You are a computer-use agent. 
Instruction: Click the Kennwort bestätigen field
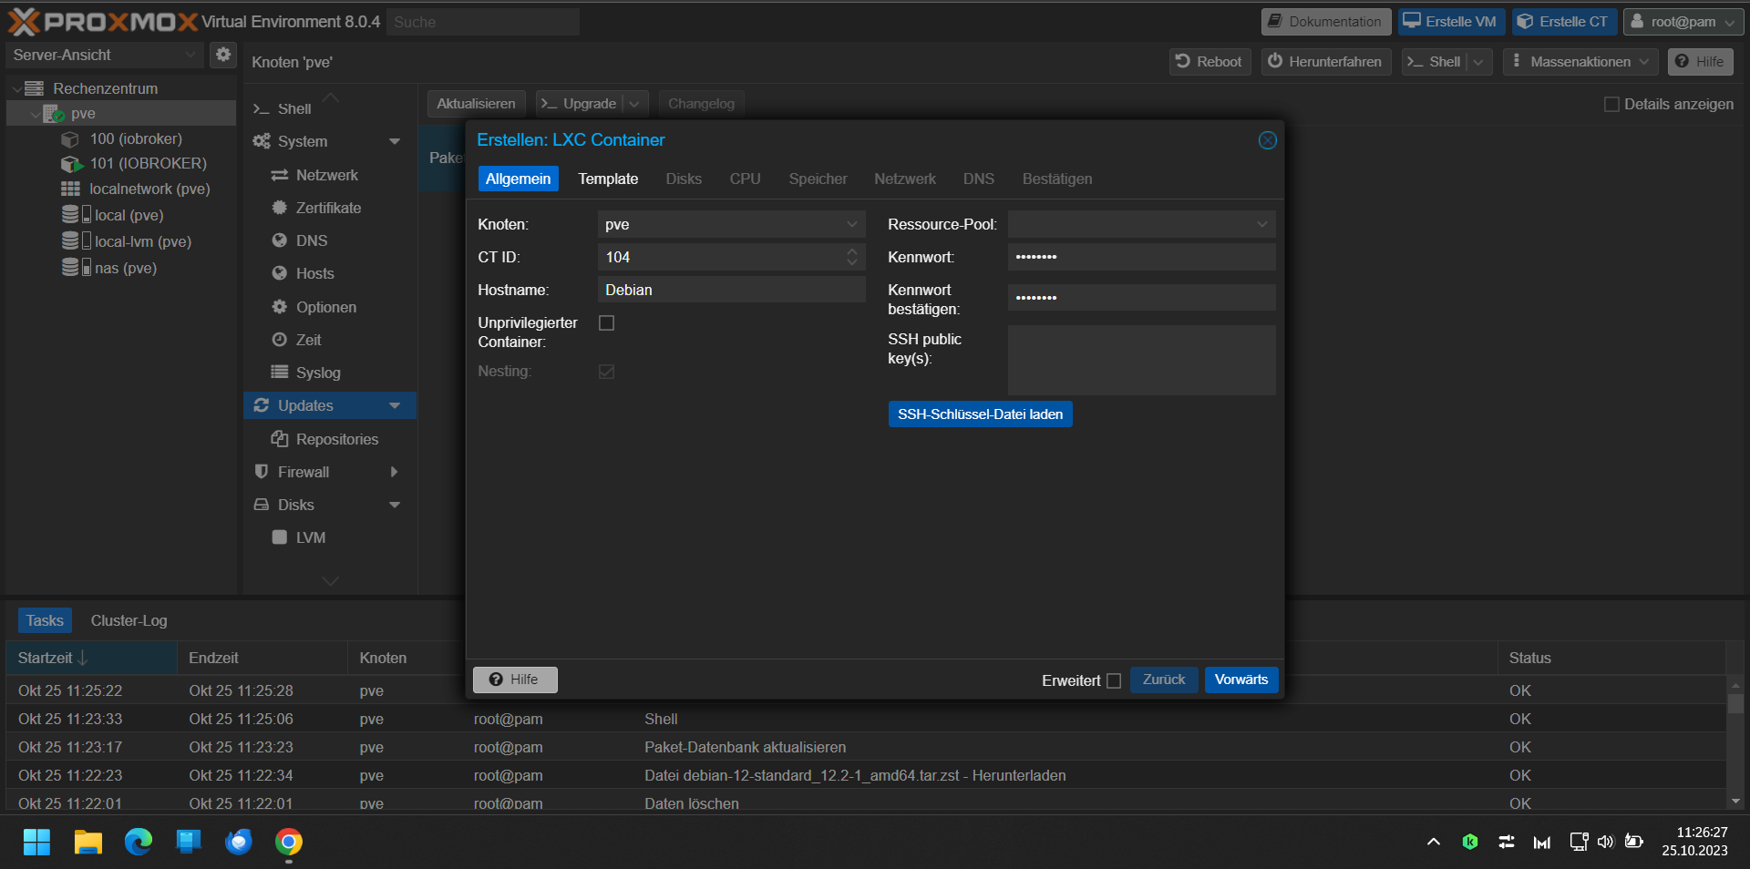point(1141,297)
